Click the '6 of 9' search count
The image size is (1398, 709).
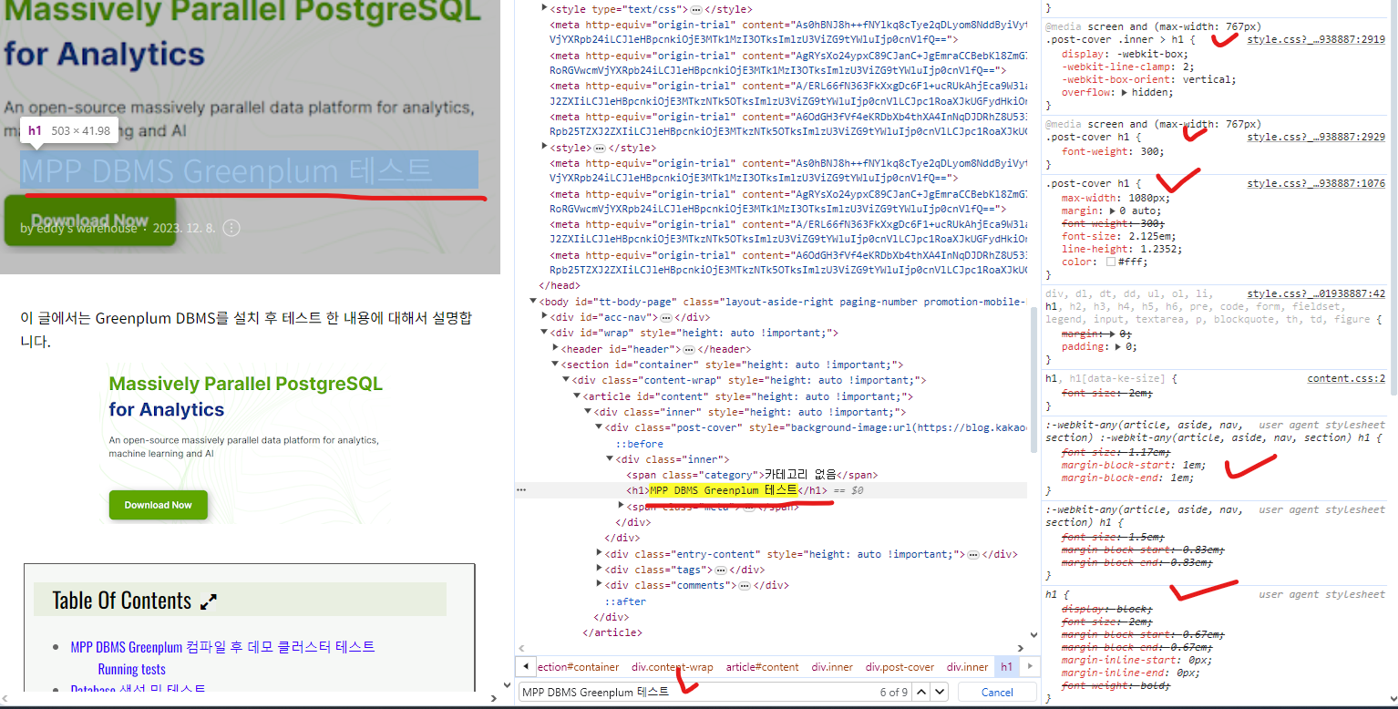[893, 693]
